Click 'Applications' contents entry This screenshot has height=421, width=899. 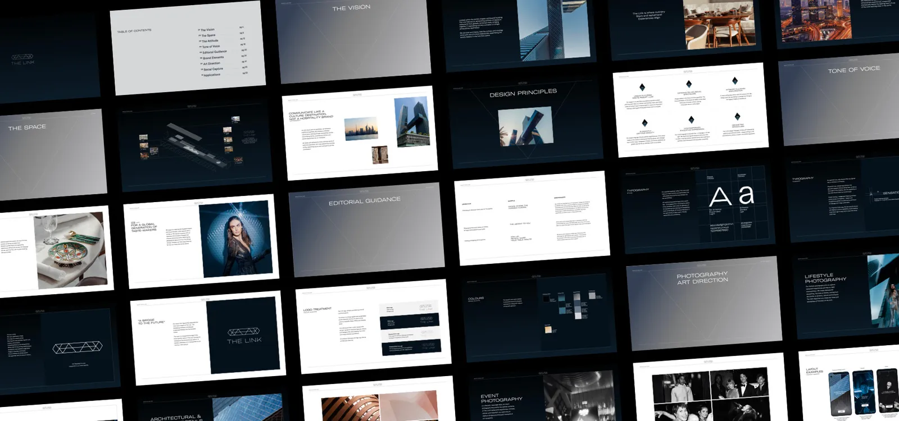coord(211,75)
